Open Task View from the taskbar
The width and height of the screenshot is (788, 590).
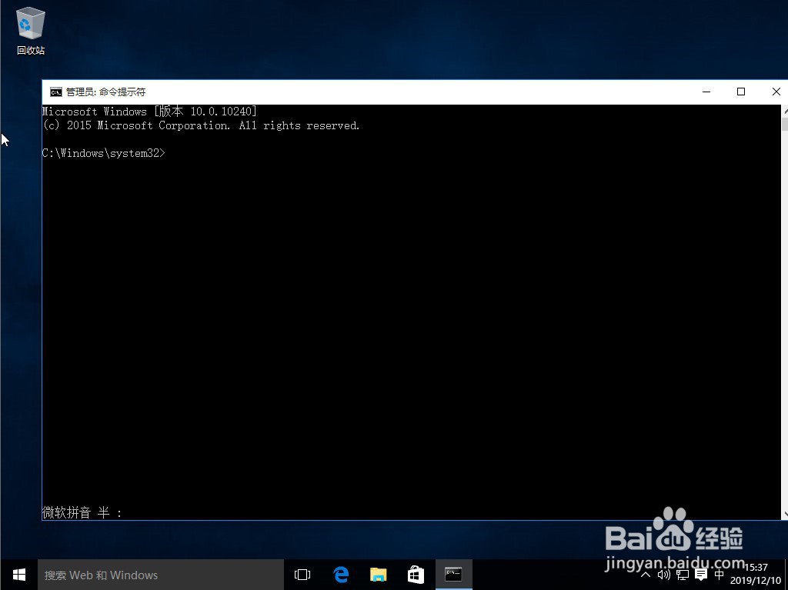[302, 575]
